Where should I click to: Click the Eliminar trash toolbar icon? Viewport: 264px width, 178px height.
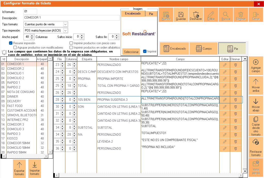coord(241,15)
